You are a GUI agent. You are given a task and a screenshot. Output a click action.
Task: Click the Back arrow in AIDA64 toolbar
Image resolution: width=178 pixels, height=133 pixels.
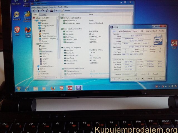(34, 11)
